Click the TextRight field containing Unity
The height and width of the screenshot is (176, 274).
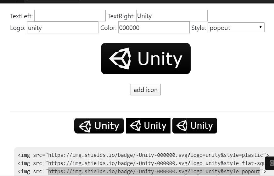[172, 15]
